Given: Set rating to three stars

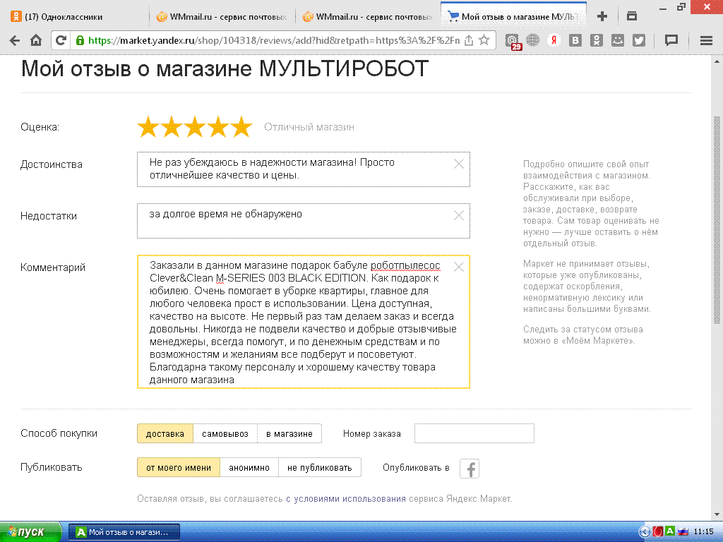Looking at the screenshot, I should (x=195, y=127).
